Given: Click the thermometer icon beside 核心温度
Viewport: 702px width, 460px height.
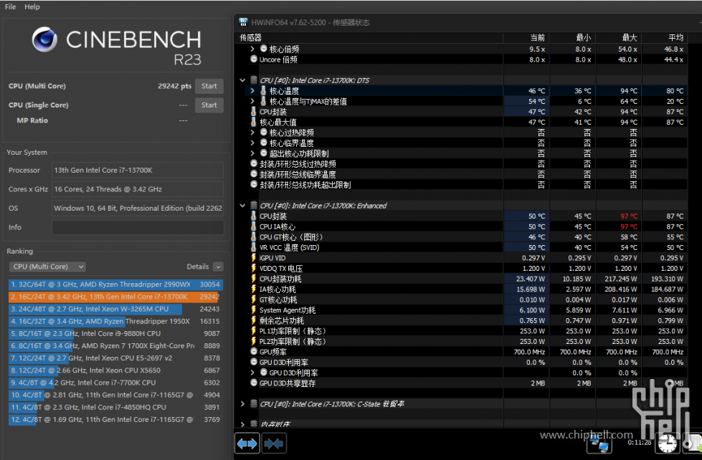Looking at the screenshot, I should (x=263, y=91).
